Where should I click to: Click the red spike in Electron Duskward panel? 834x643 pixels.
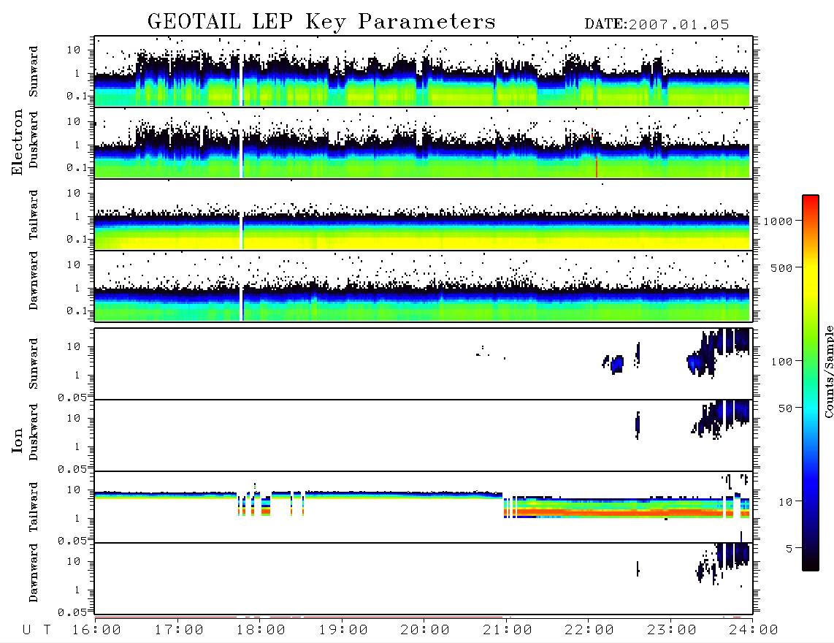(597, 166)
